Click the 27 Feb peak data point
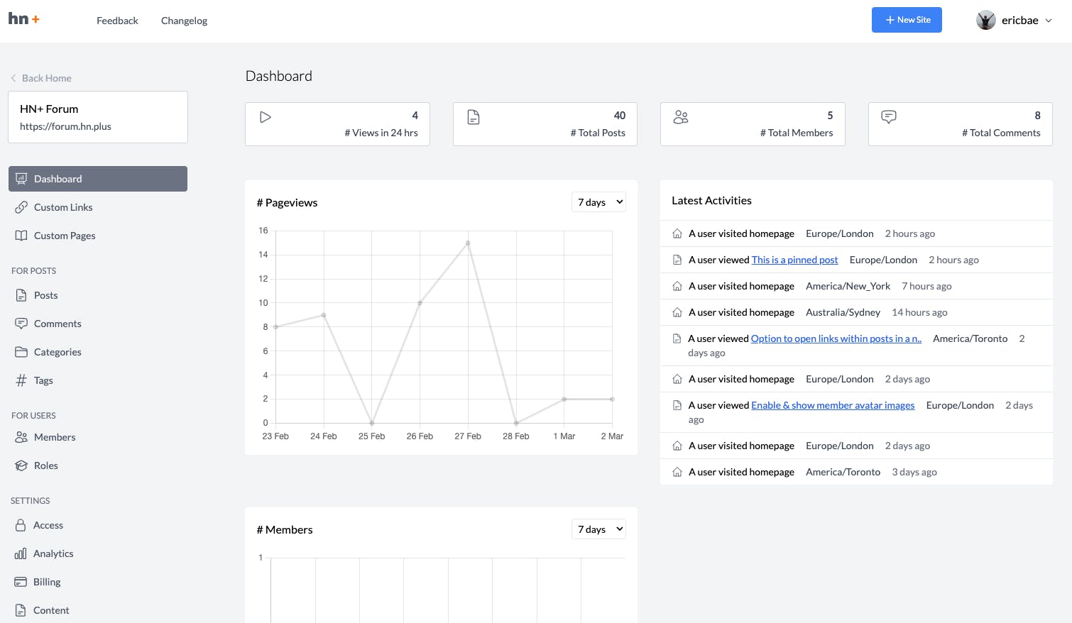The width and height of the screenshot is (1072, 623). [x=468, y=243]
